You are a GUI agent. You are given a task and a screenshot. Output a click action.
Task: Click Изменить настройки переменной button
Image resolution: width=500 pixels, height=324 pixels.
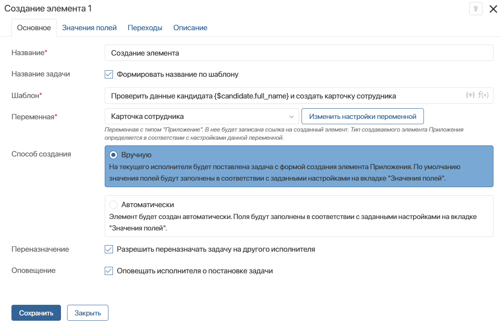(363, 116)
